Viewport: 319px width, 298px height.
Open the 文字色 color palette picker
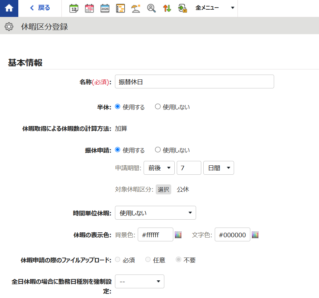point(255,235)
